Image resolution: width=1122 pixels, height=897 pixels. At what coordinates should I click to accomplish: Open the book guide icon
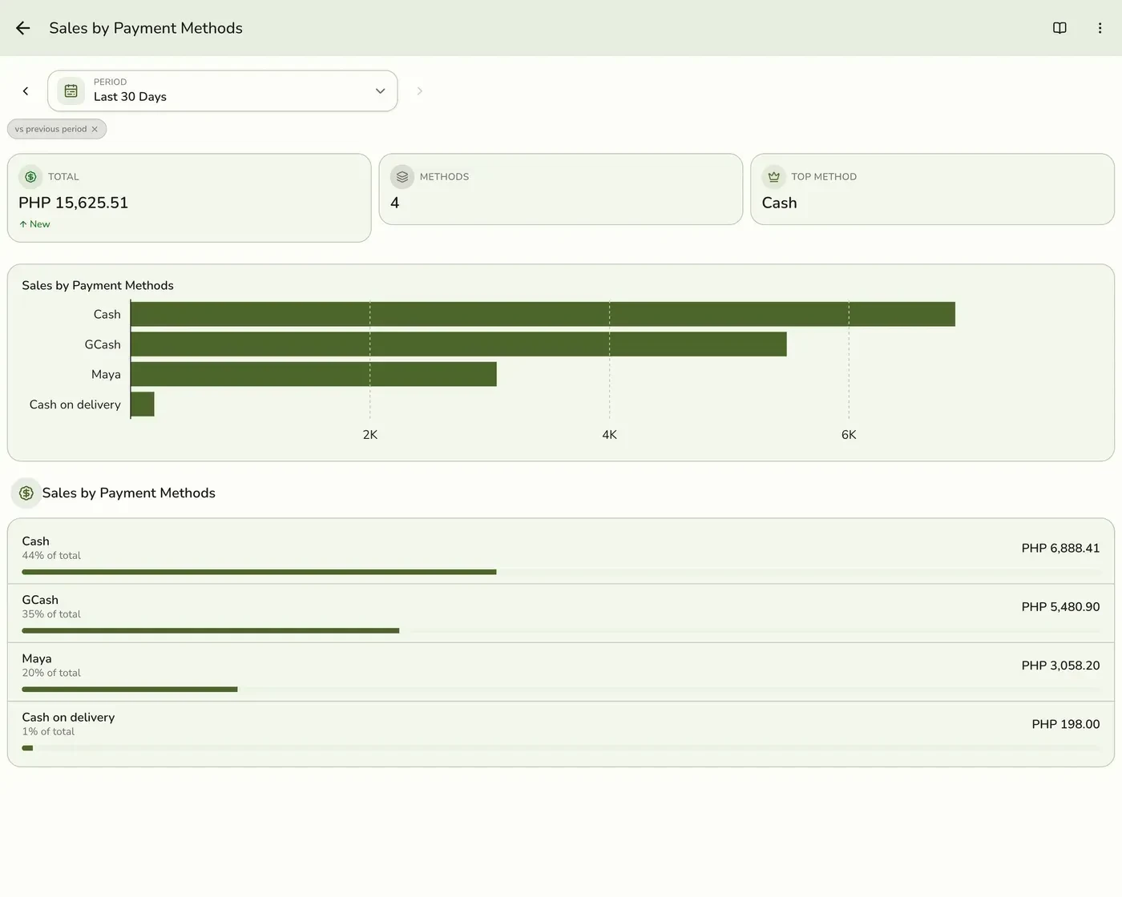[1059, 28]
